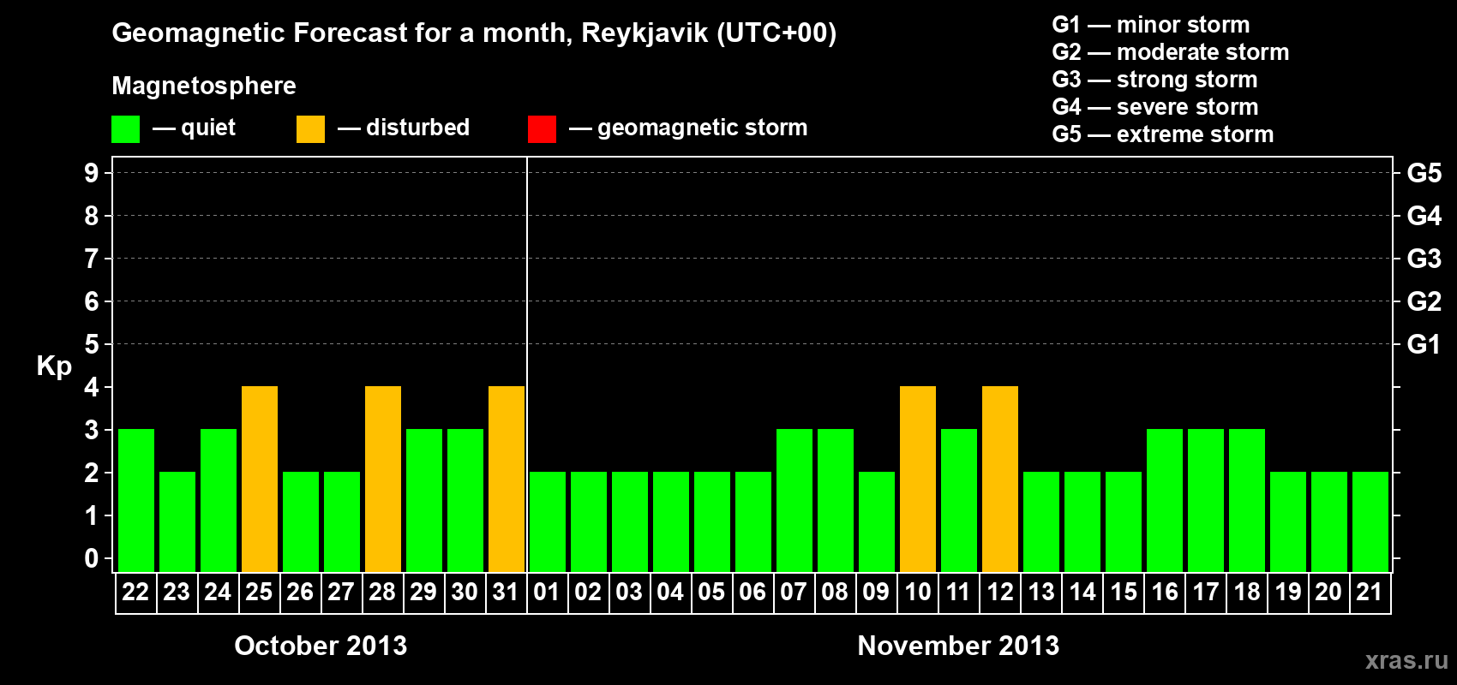This screenshot has height=685, width=1457.
Task: Click the red geomagnetic storm legend swatch
Action: (542, 129)
